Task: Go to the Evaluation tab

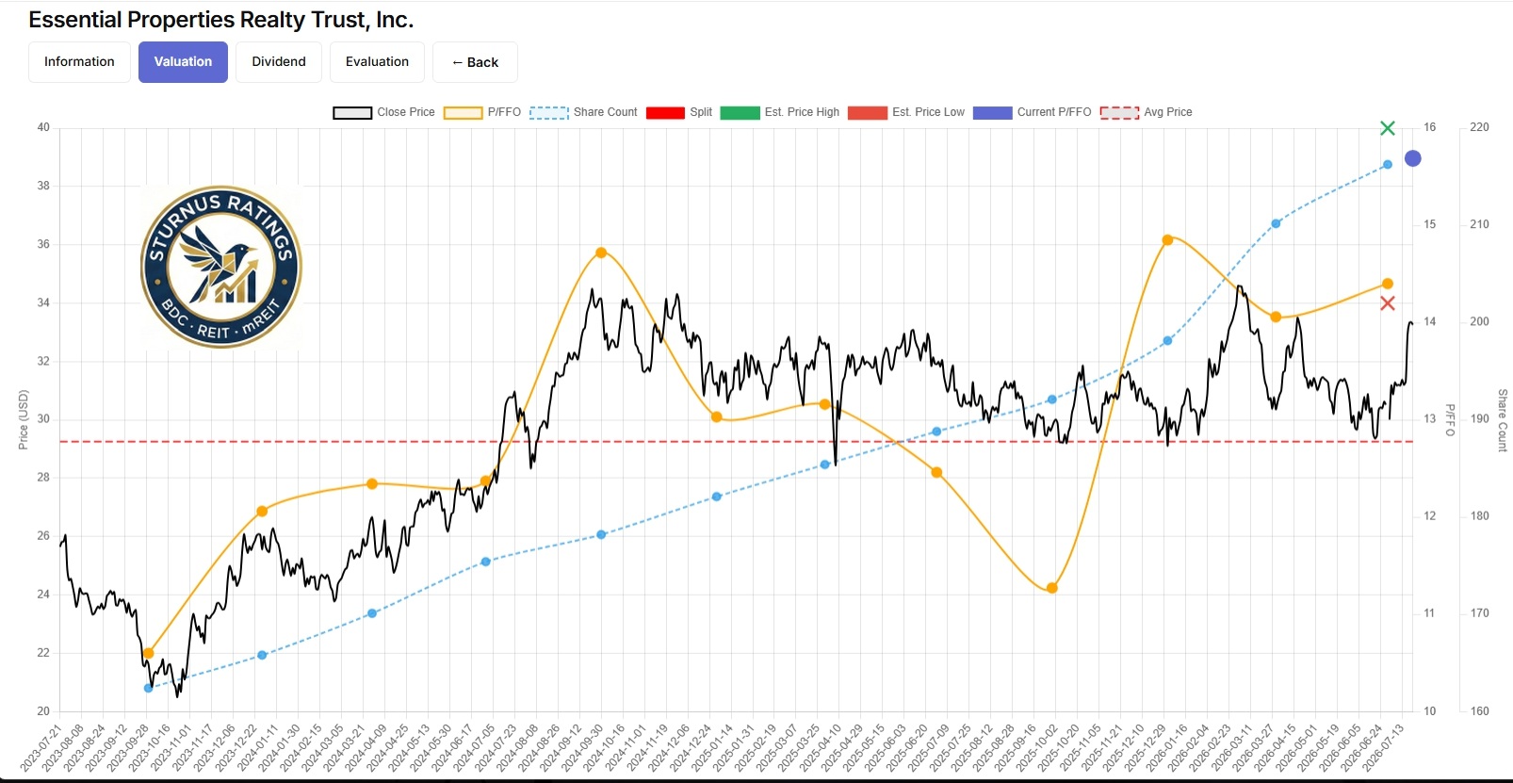Action: point(377,62)
